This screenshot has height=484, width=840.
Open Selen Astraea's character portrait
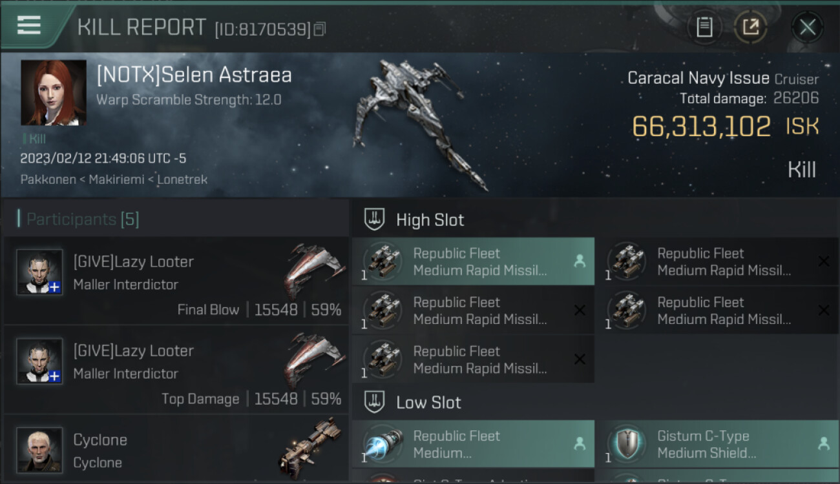click(54, 92)
